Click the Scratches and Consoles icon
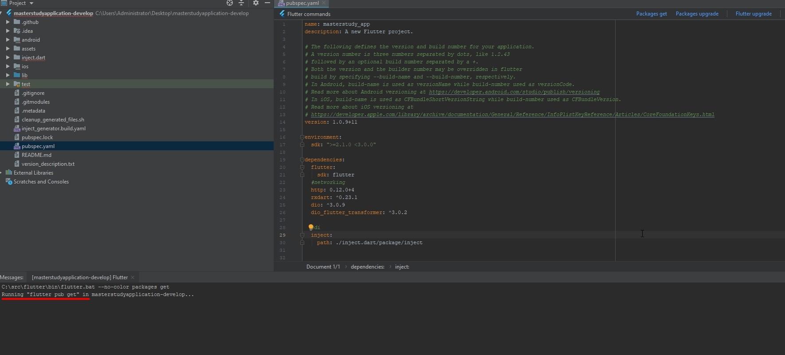The image size is (785, 355). 8,182
